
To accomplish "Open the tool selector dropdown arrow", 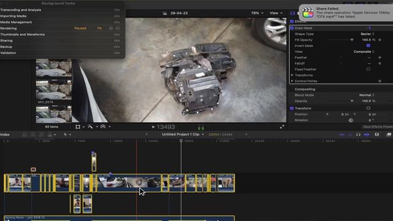I will [70, 134].
